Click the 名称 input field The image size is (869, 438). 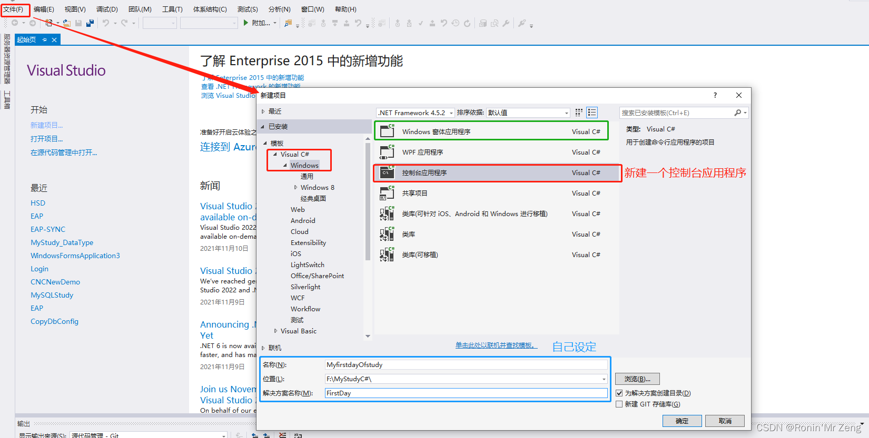pyautogui.click(x=466, y=365)
